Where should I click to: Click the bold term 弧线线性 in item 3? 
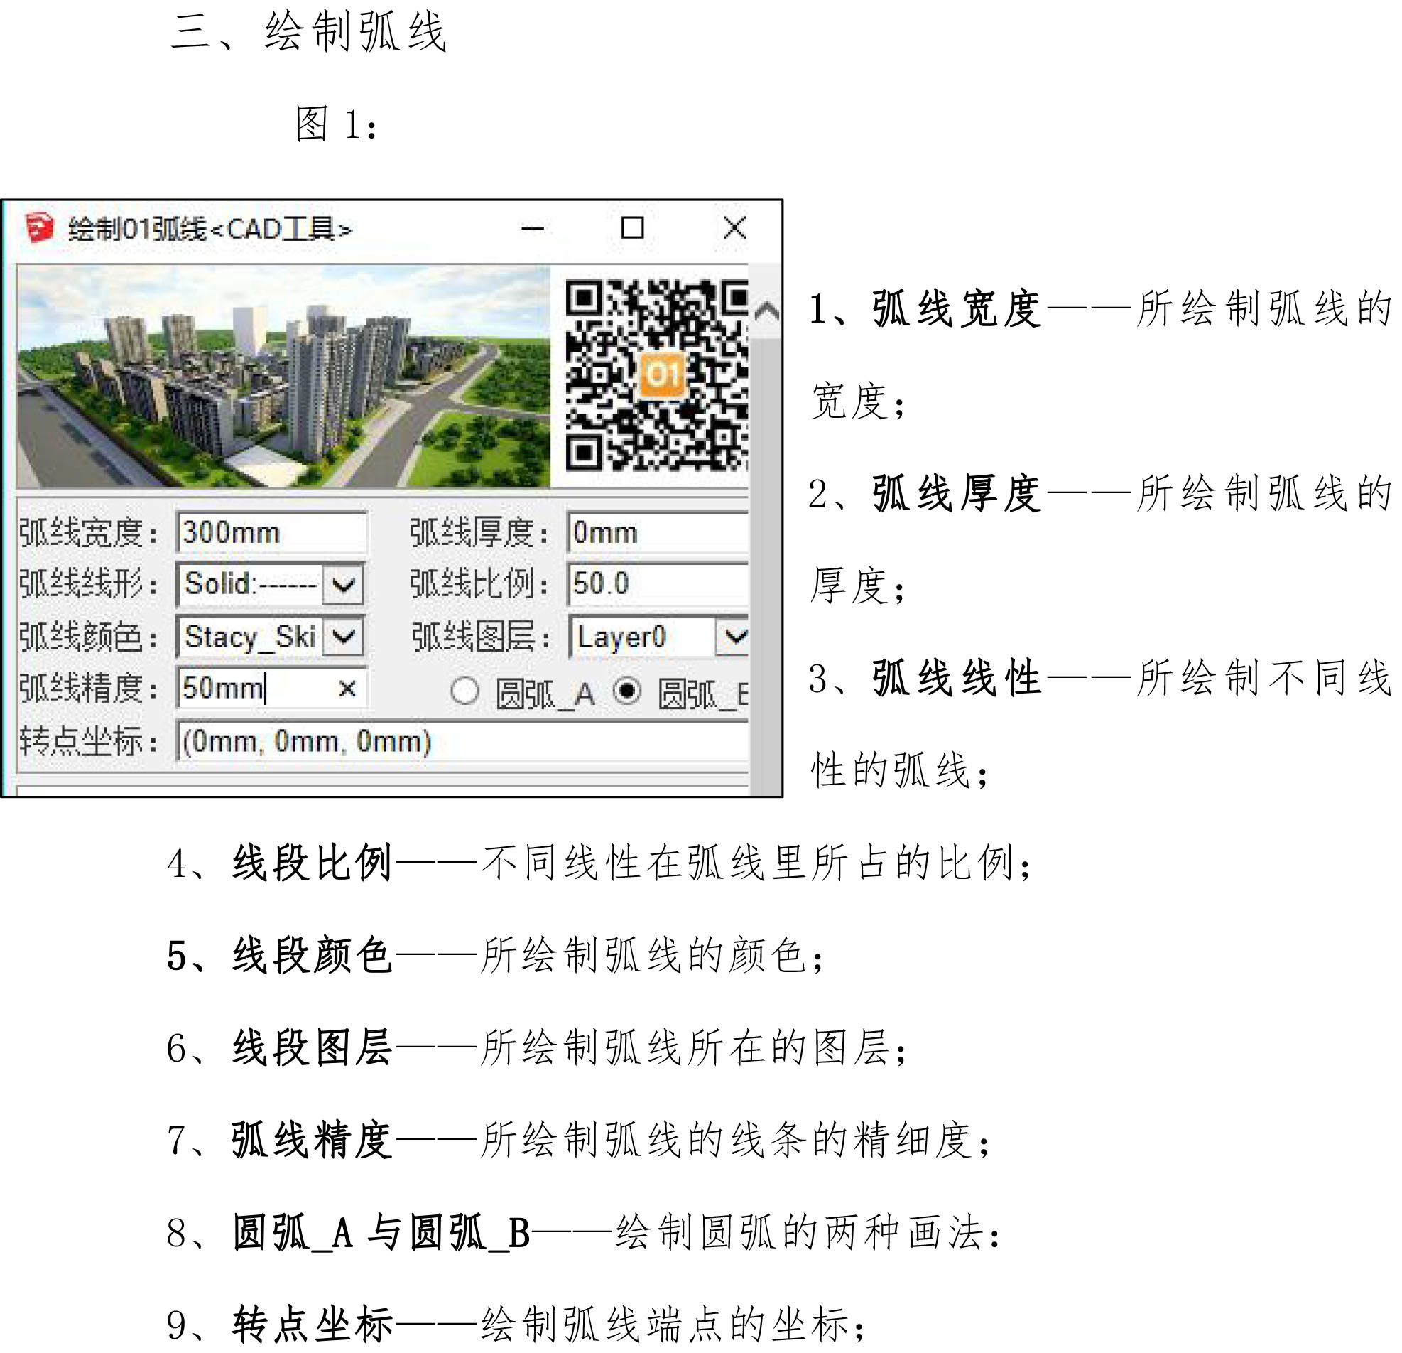tap(957, 677)
